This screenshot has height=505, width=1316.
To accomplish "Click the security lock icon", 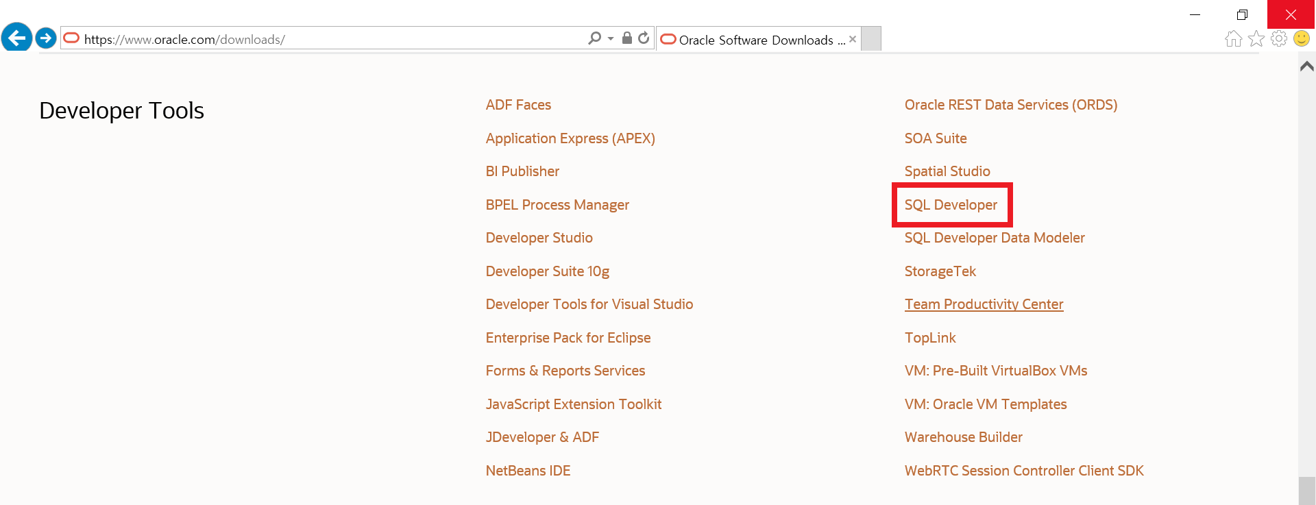I will [x=626, y=38].
